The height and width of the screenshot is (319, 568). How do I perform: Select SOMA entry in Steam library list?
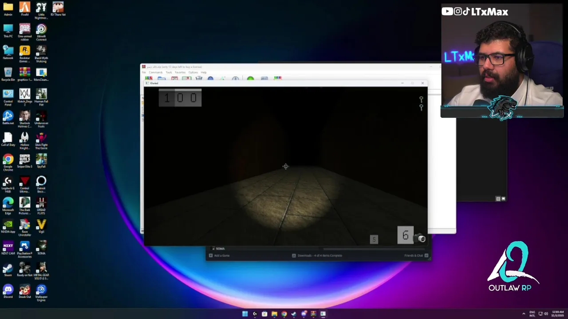click(x=220, y=249)
